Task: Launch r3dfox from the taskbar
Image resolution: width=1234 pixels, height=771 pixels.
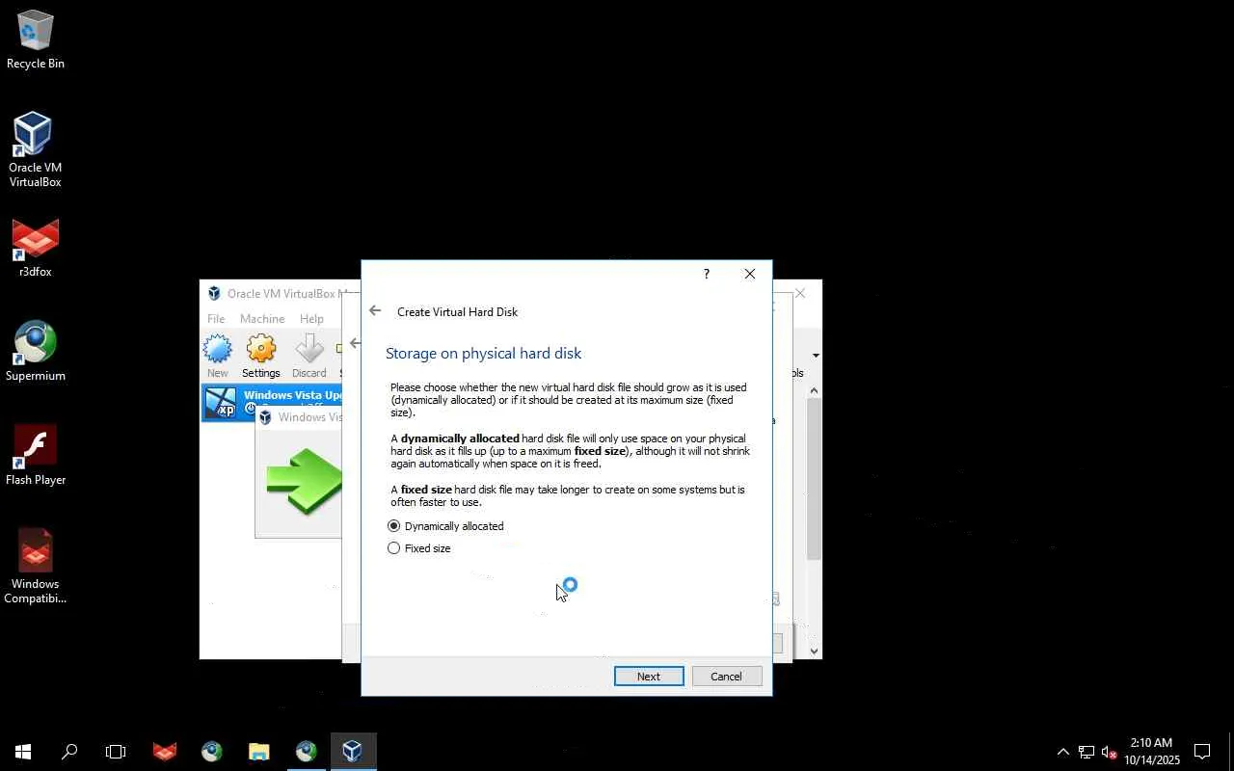Action: click(165, 752)
